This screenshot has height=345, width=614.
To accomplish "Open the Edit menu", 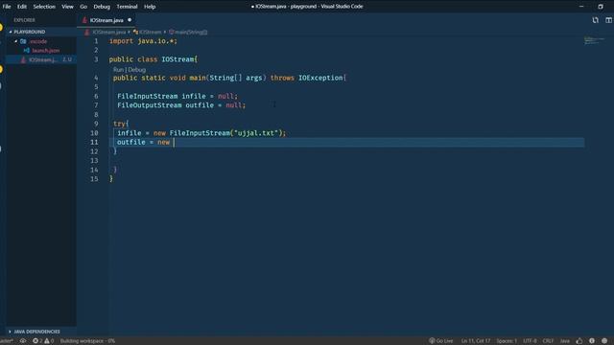I will (22, 7).
